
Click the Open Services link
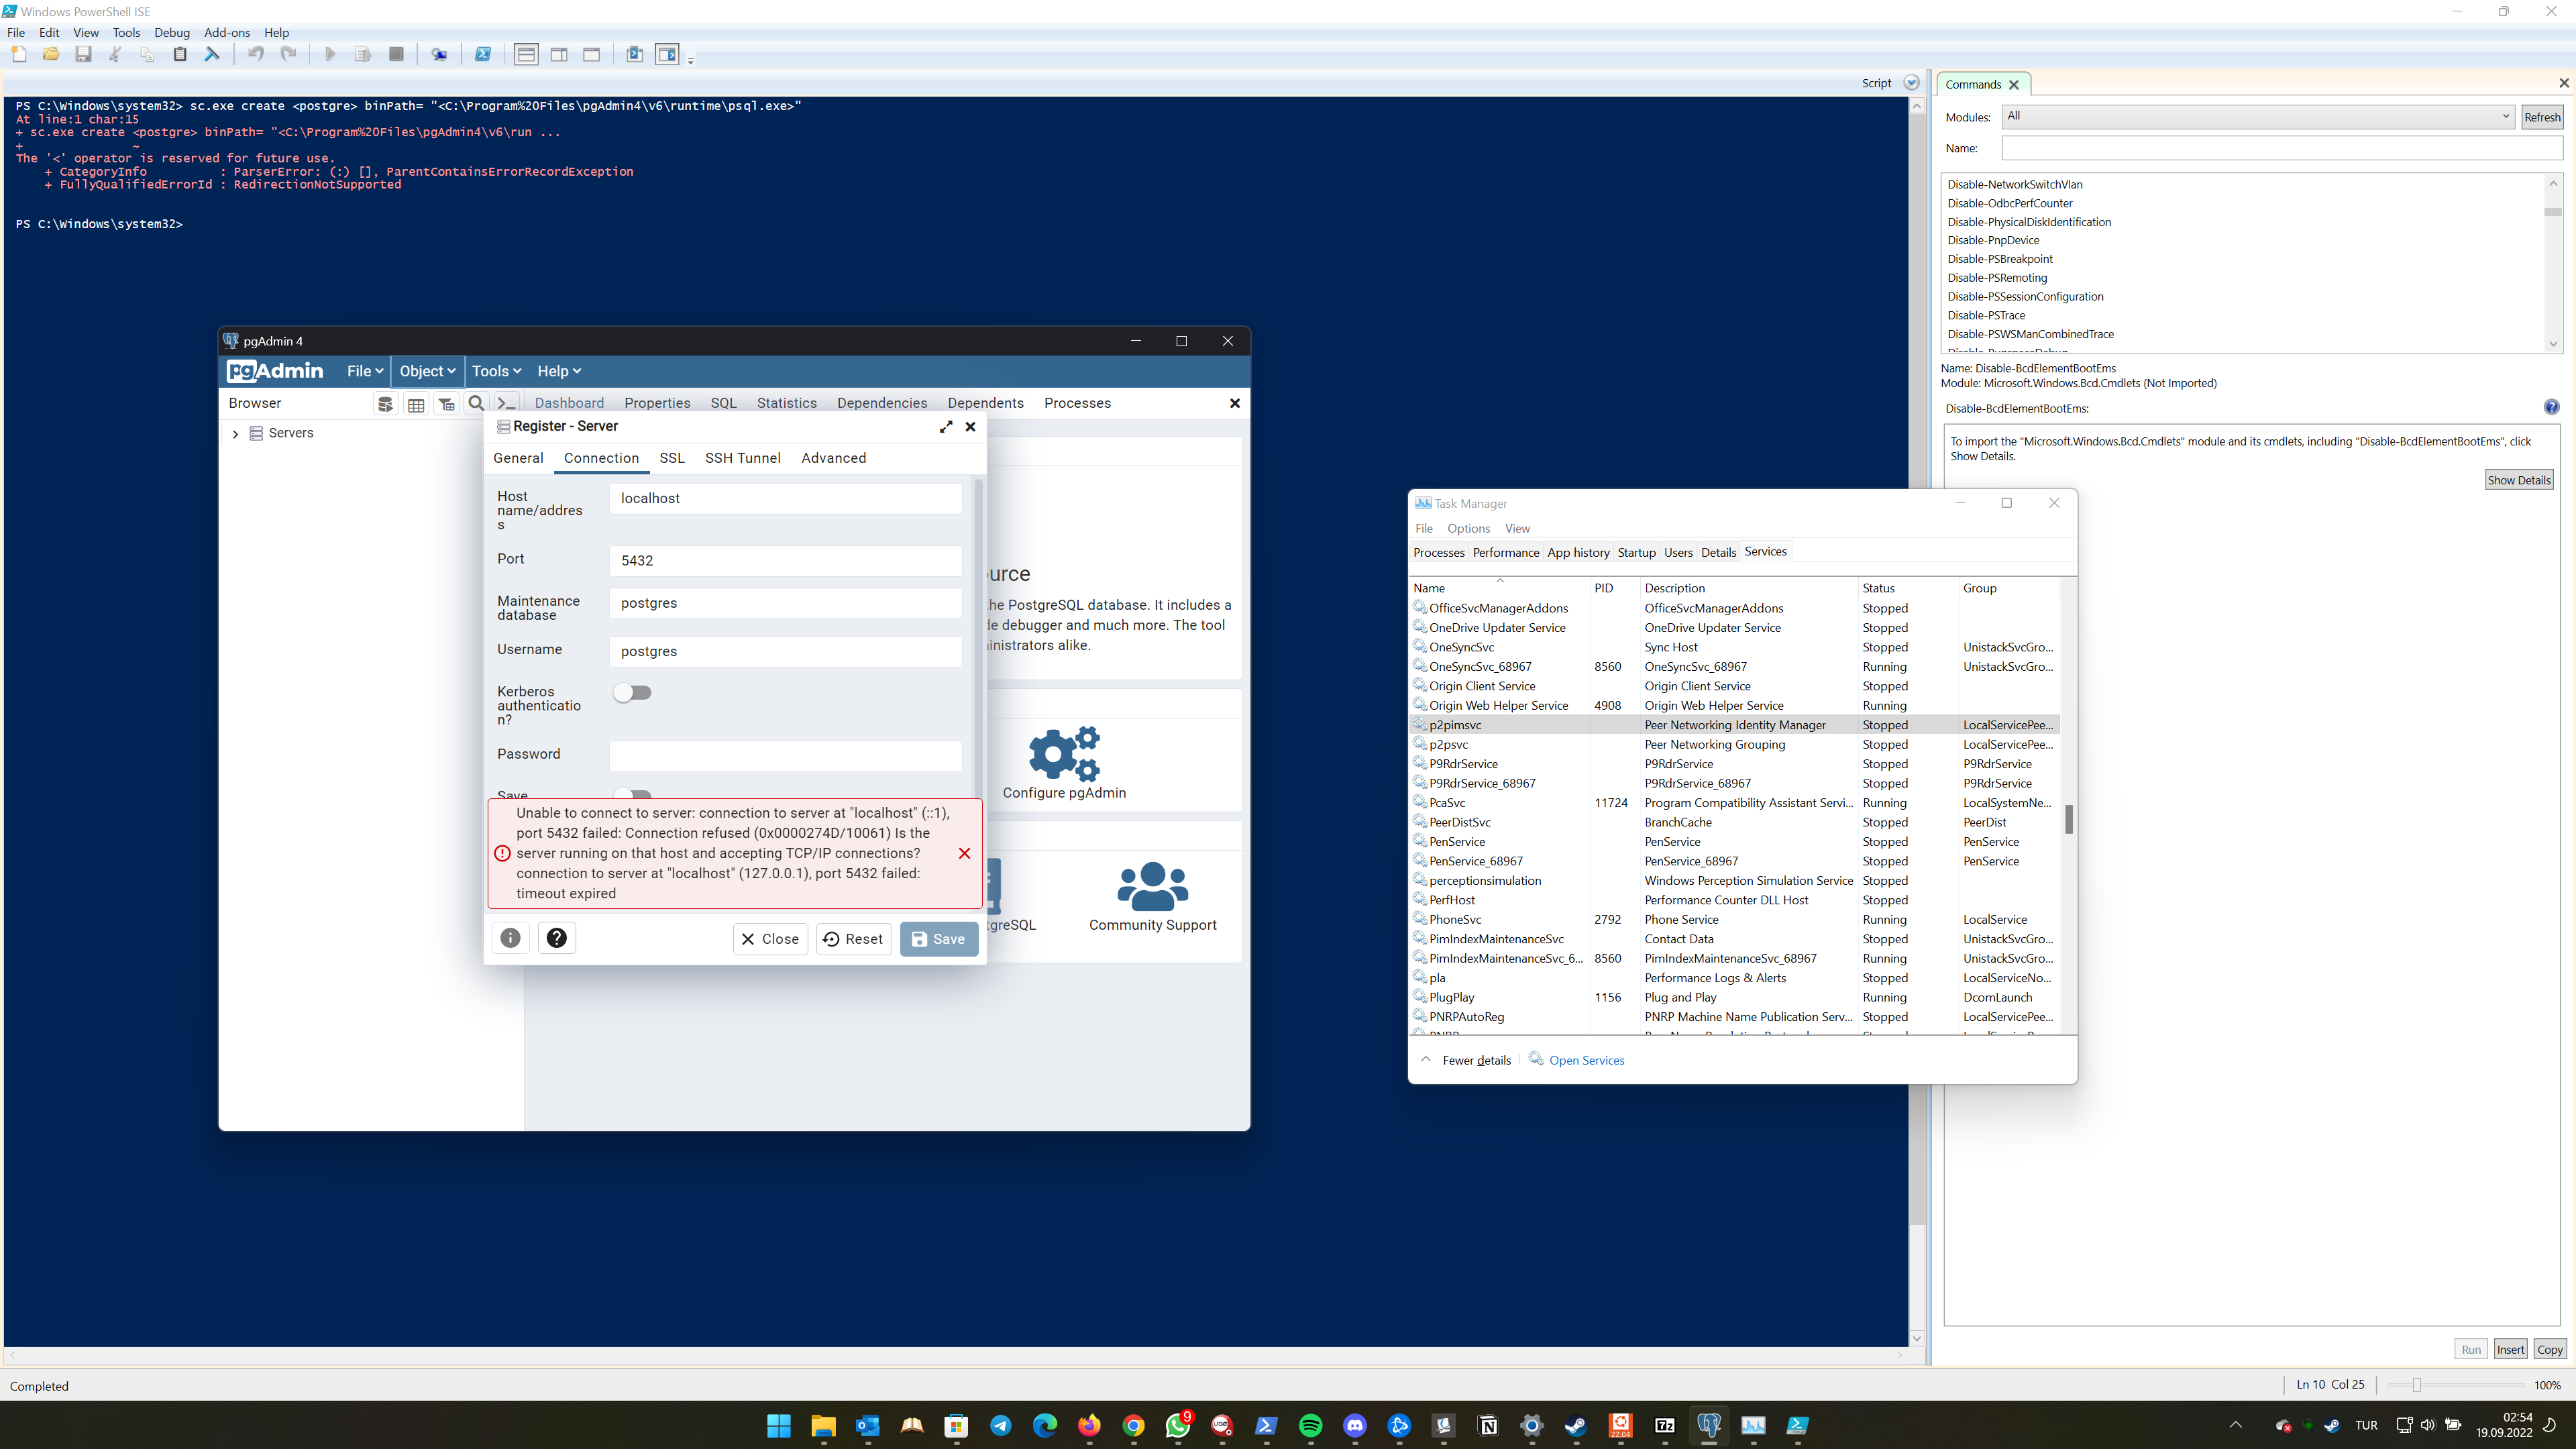click(x=1586, y=1060)
